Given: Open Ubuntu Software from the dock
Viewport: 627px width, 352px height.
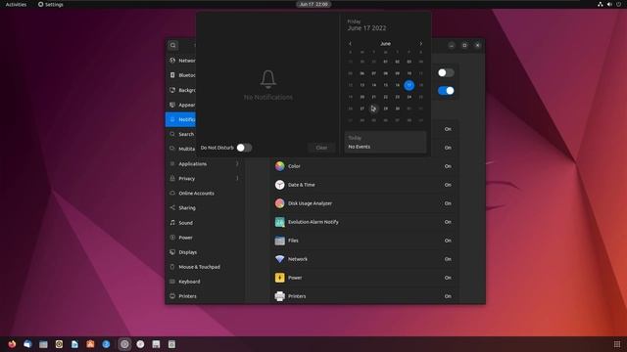Looking at the screenshot, I should (x=90, y=344).
